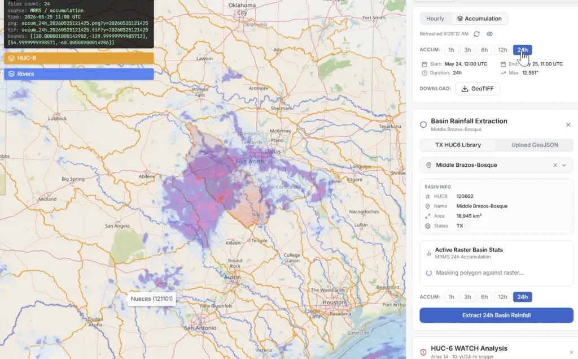Select 6h in basin extraction accumulation row

click(484, 297)
